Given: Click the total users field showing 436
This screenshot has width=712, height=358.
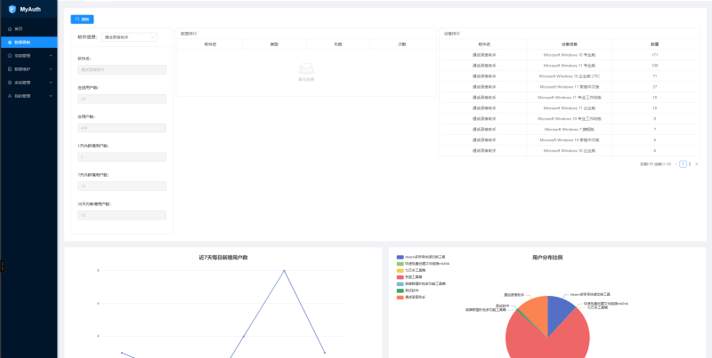Looking at the screenshot, I should [122, 128].
